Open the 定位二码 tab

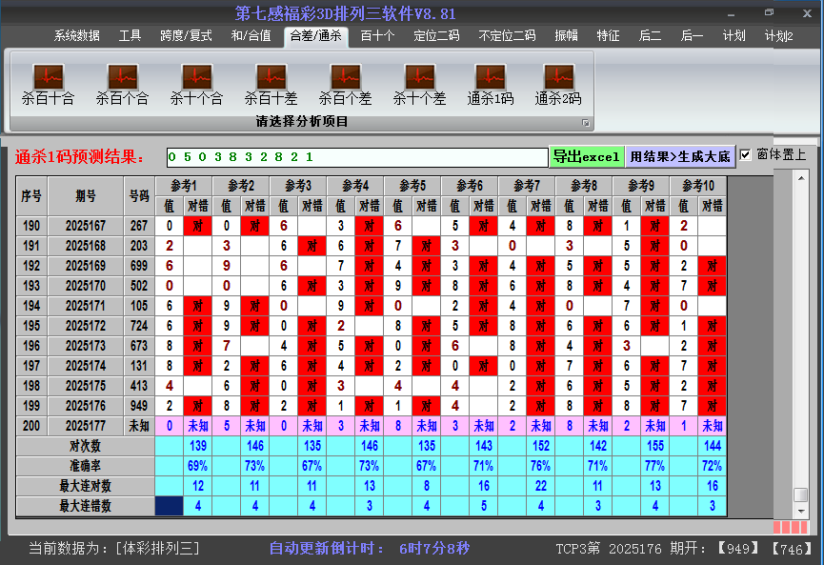(436, 36)
